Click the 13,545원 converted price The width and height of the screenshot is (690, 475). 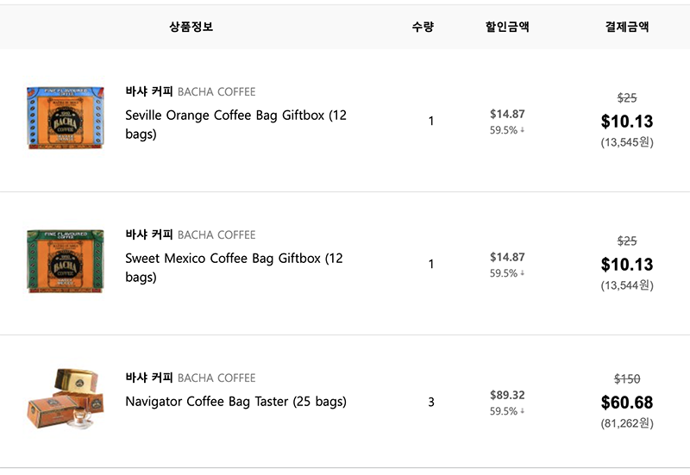(x=627, y=142)
